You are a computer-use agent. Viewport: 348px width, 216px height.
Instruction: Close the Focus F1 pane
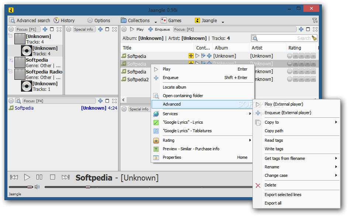59,29
